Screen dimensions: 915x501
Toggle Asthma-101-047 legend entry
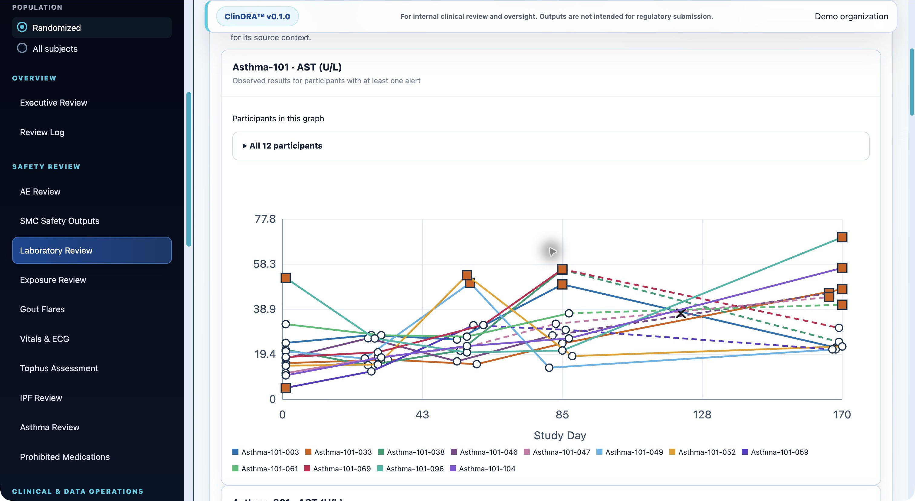coord(557,452)
